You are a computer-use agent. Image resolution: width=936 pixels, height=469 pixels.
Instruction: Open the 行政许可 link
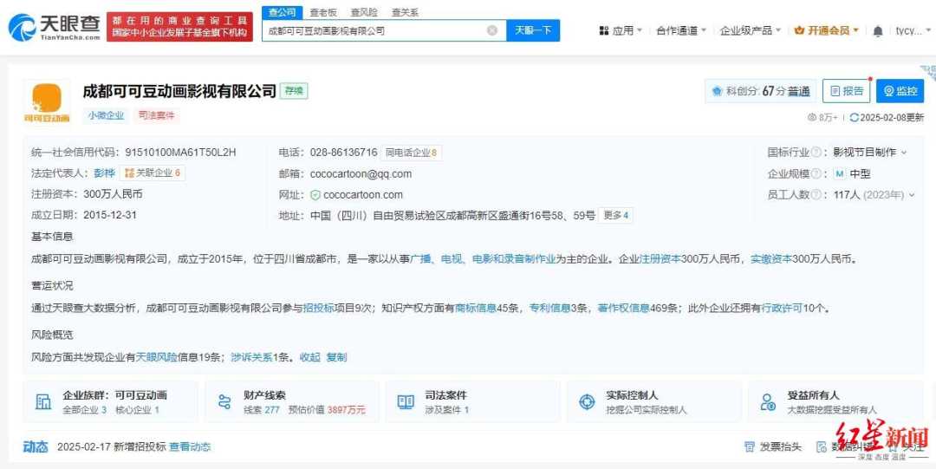click(x=782, y=309)
